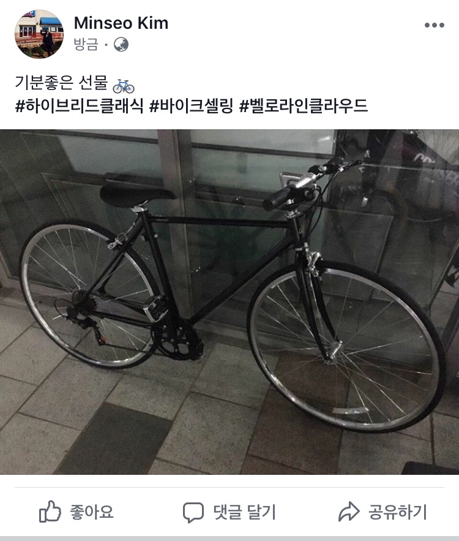Open the #하이브리드클래식 hashtag
This screenshot has height=541, width=459.
(80, 105)
